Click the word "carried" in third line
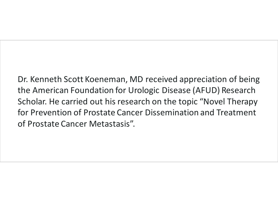This screenshot has width=278, height=208. (x=74, y=102)
